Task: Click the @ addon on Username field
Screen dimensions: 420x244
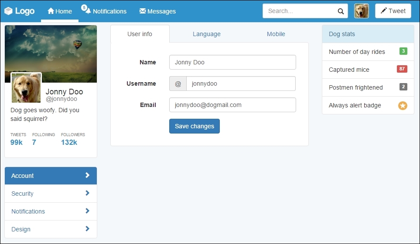Action: pos(178,84)
